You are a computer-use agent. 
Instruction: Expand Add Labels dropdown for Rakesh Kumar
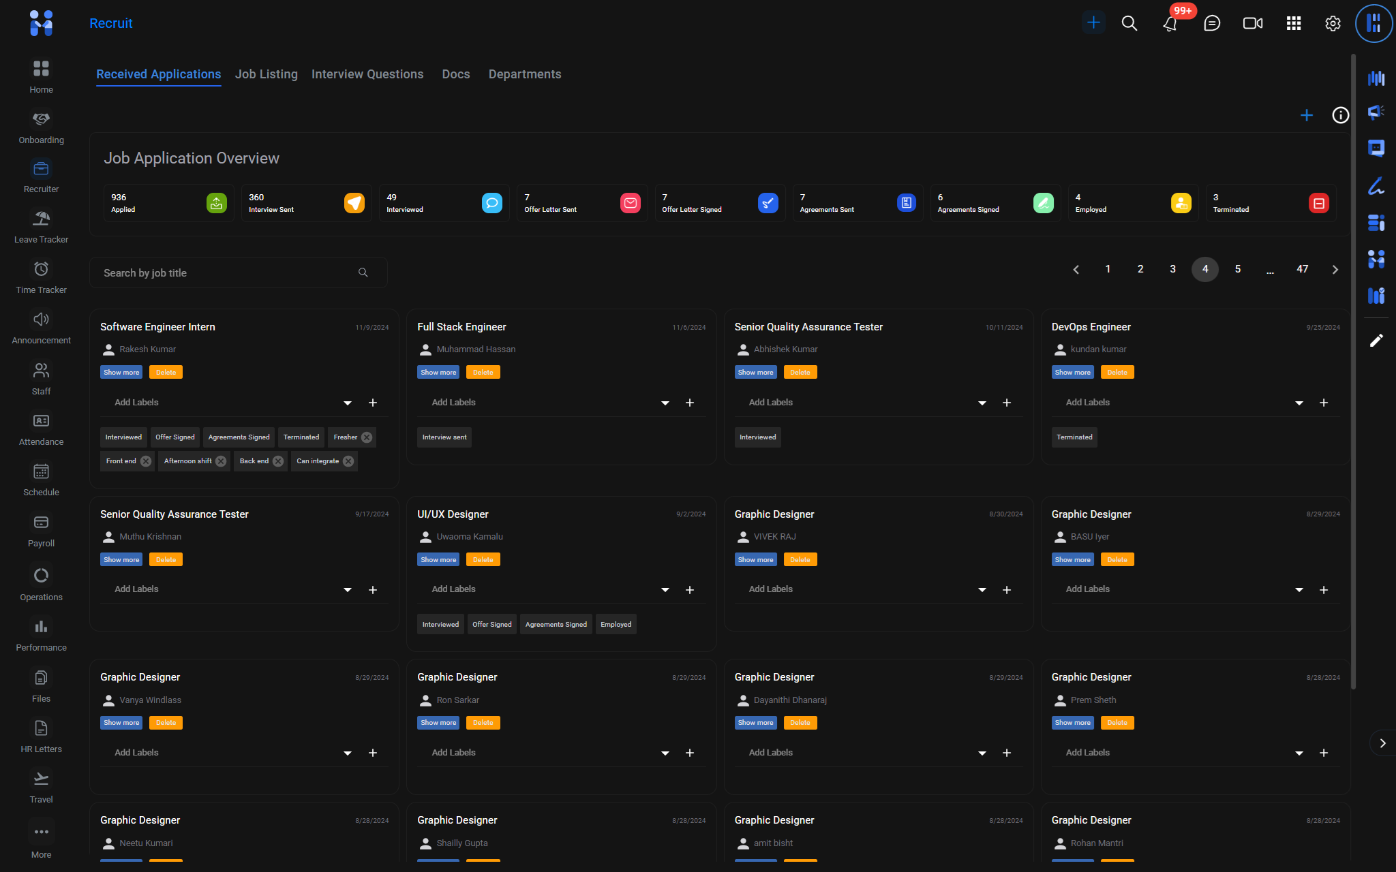(348, 403)
